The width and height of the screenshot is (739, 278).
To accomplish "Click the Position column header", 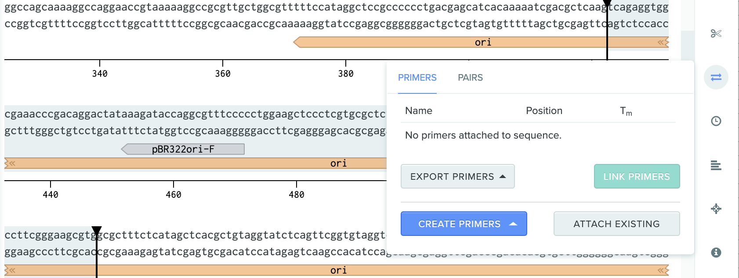I will [x=544, y=110].
